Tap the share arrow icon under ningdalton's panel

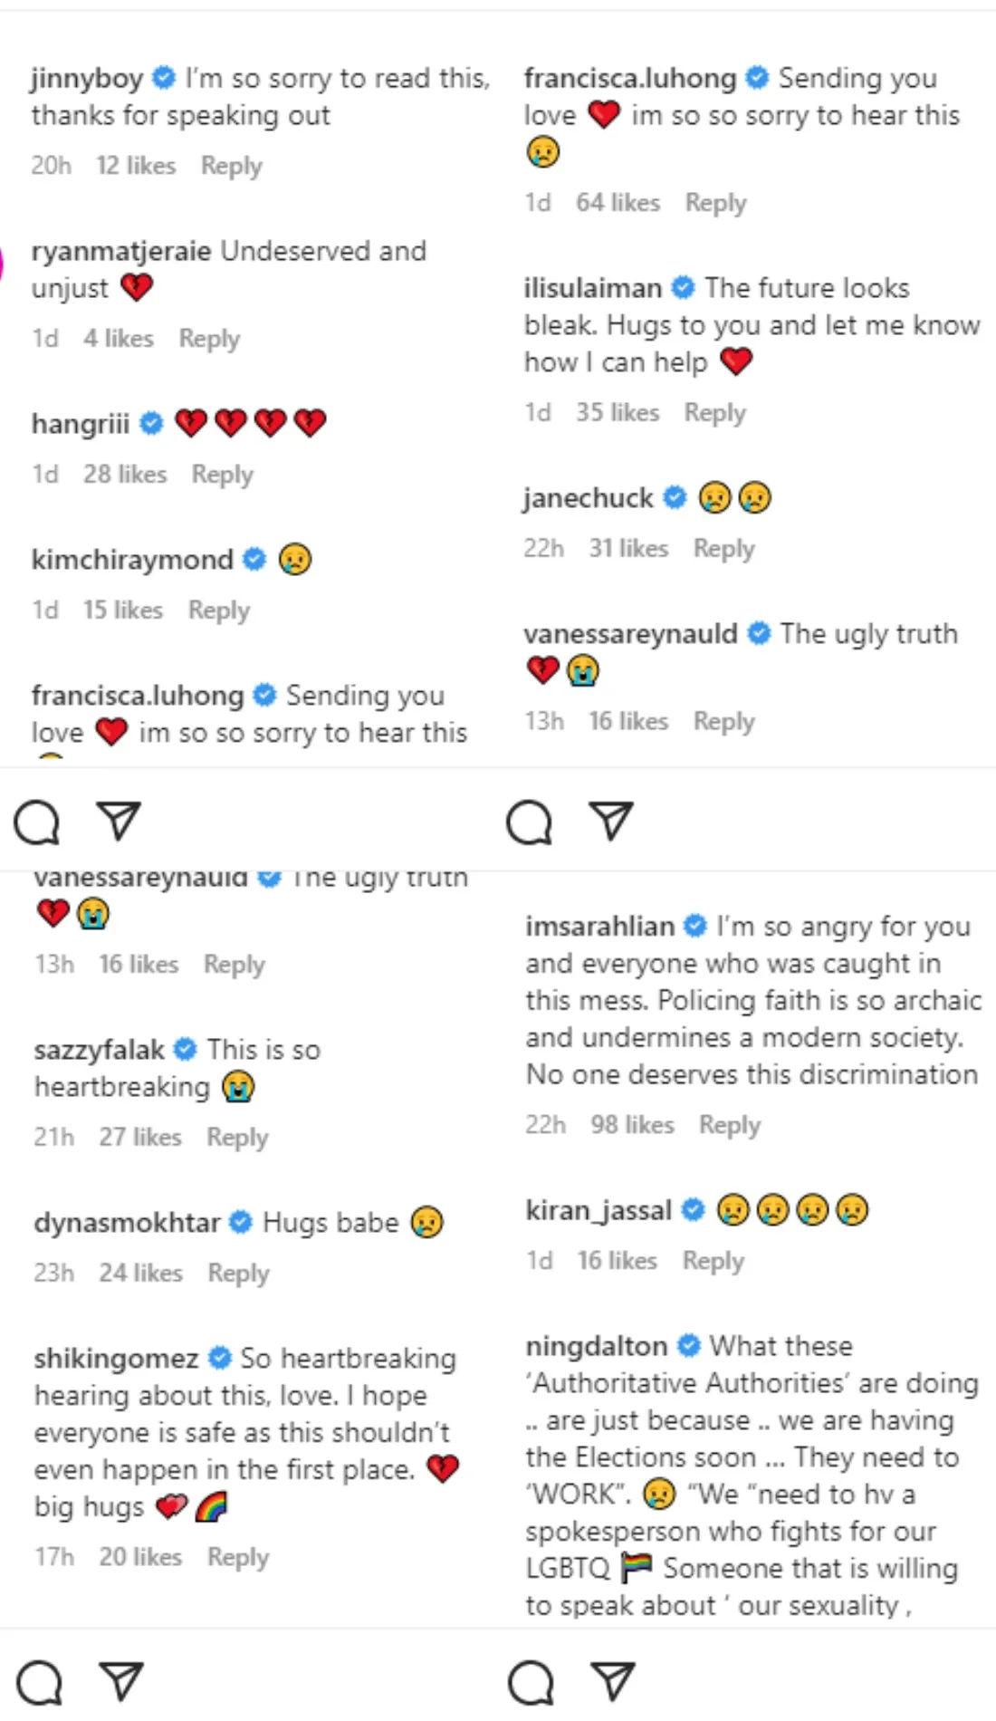tap(613, 1681)
